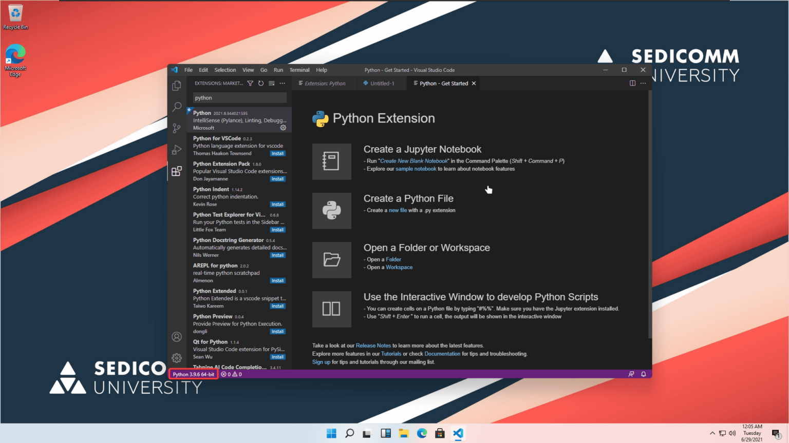Viewport: 789px width, 443px height.
Task: Open the Release Notes link
Action: tap(373, 346)
